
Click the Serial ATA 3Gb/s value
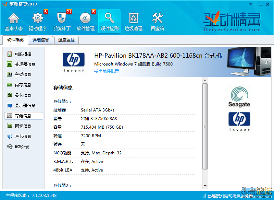[98, 110]
